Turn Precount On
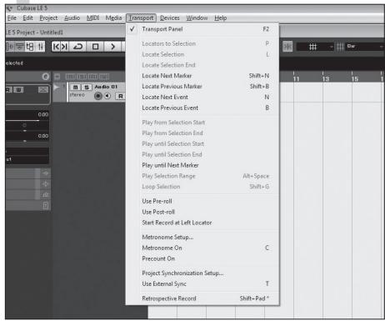 [202, 258]
